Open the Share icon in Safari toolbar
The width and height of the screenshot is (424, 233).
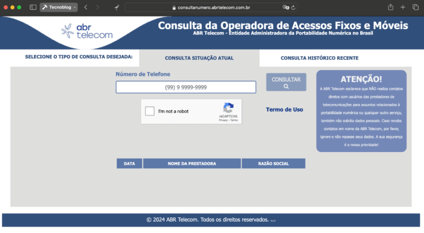390,7
